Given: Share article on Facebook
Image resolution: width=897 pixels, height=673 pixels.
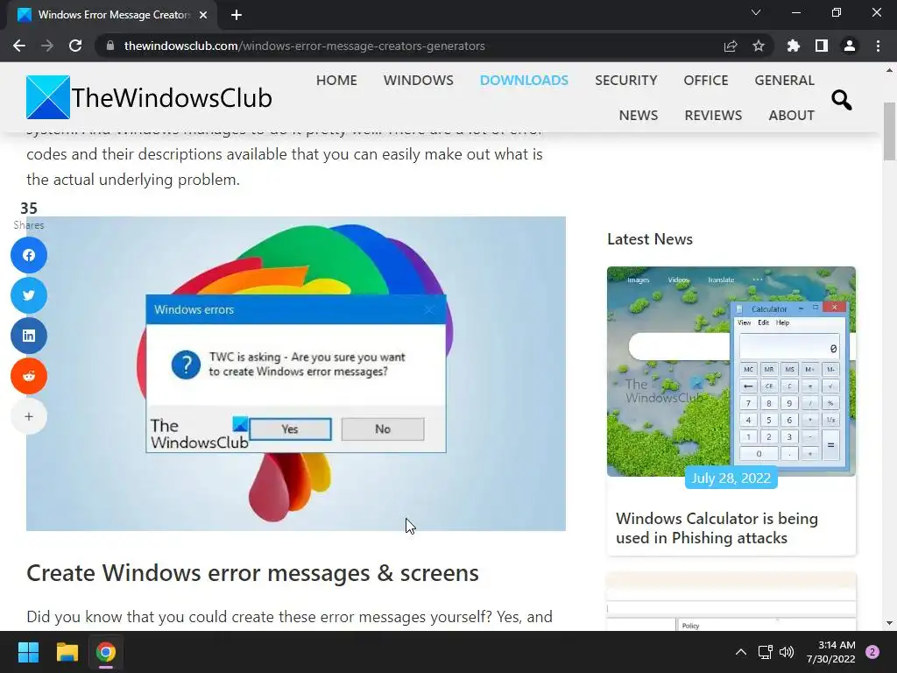Looking at the screenshot, I should (x=29, y=255).
